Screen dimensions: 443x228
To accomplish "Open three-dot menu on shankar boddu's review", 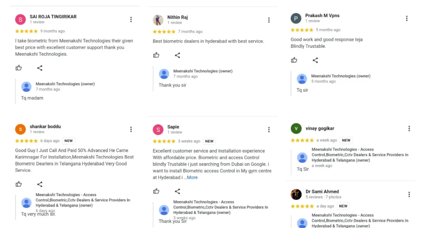I will 131,129.
